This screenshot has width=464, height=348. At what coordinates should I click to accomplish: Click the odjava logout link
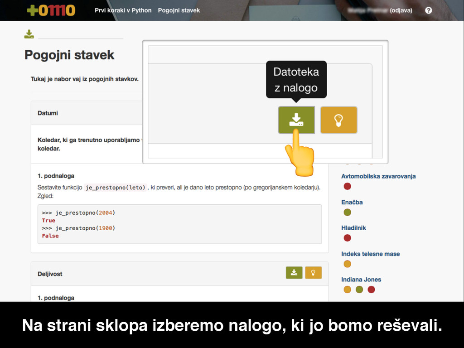[401, 10]
